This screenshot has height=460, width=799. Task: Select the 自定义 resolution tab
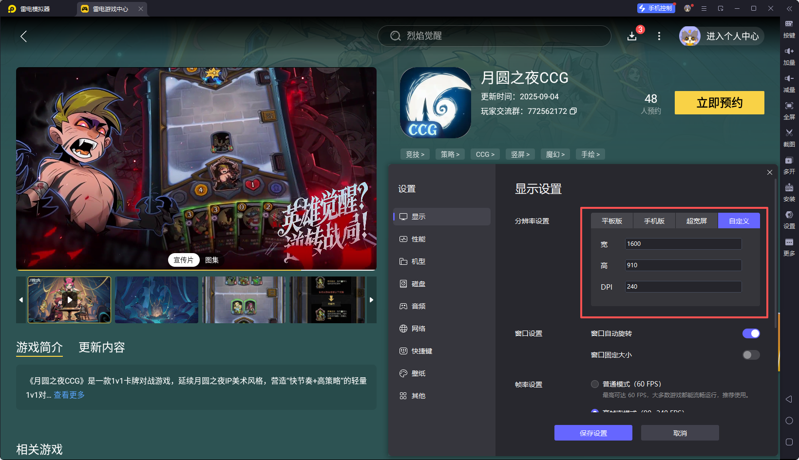click(739, 221)
